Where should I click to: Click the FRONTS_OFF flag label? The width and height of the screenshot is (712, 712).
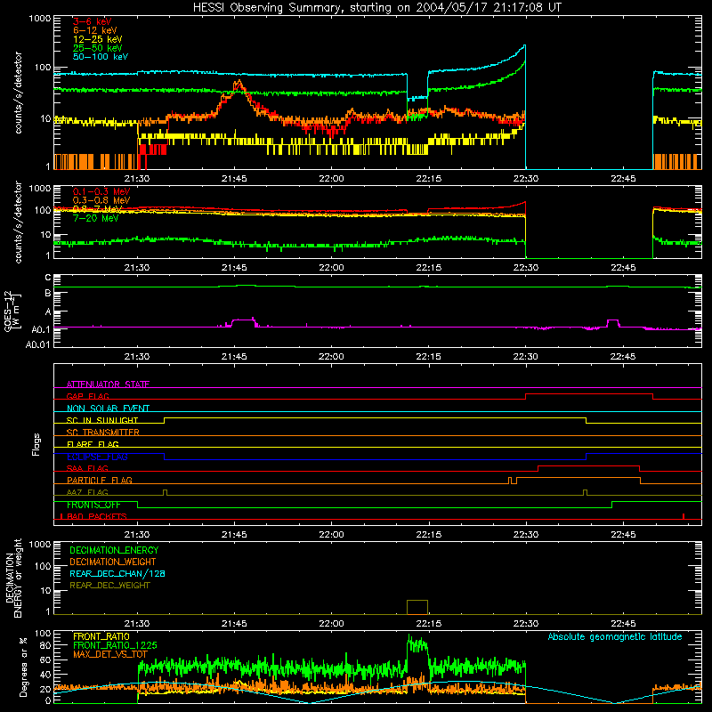pyautogui.click(x=93, y=505)
